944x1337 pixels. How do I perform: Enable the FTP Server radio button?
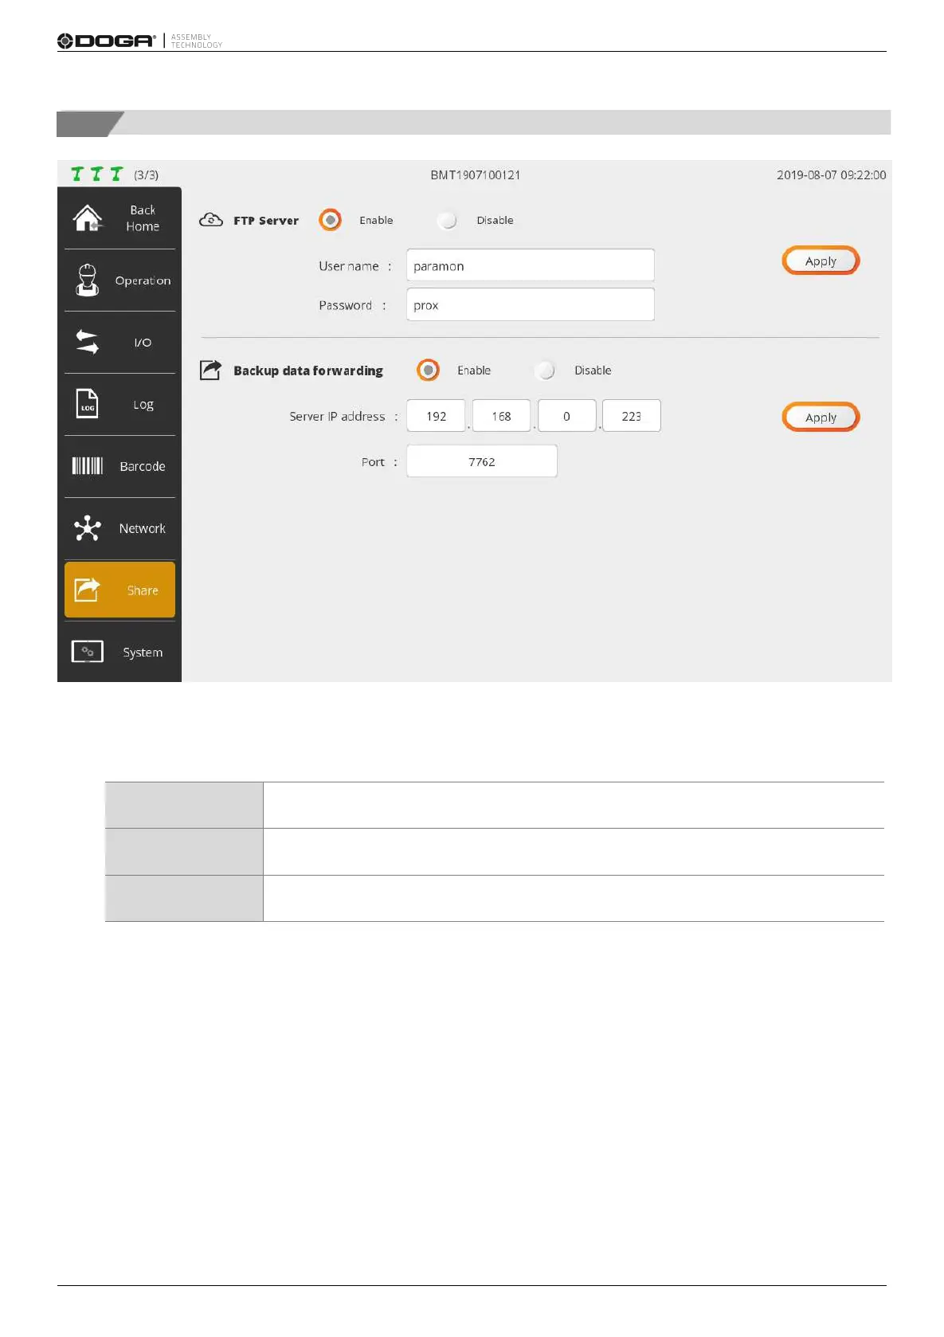[330, 220]
